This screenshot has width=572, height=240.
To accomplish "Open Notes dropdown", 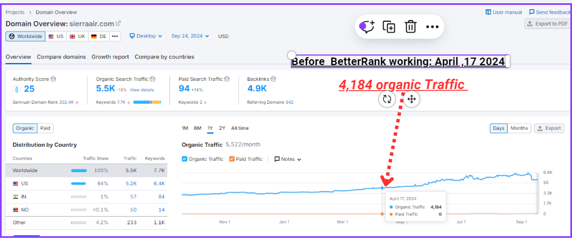I will (288, 159).
